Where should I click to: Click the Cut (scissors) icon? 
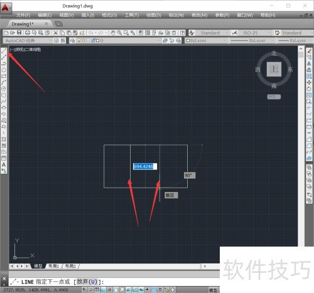(x=55, y=33)
